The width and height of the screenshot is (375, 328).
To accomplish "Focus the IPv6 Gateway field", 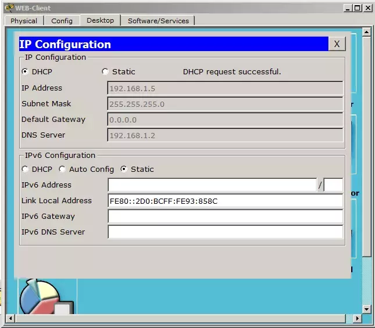I will 225,217.
